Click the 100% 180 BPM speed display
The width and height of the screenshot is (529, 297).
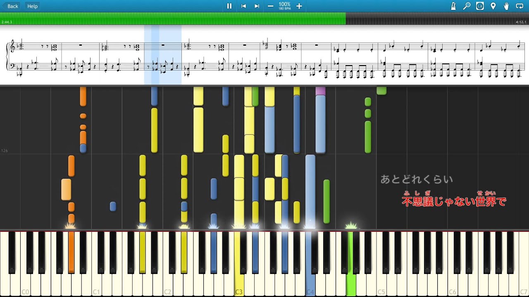click(x=284, y=6)
